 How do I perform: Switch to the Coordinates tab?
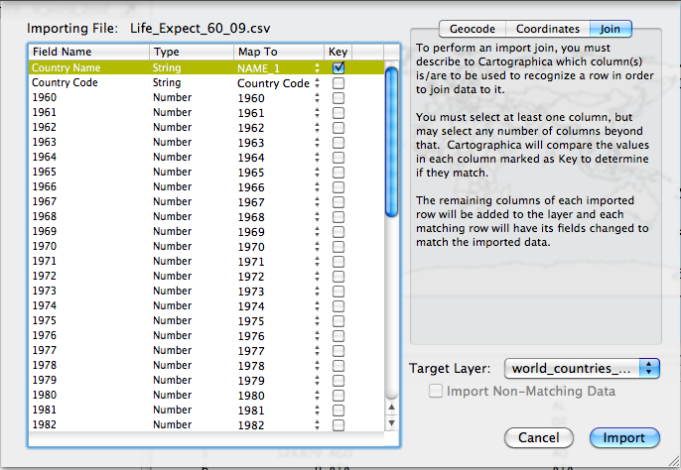coord(548,29)
